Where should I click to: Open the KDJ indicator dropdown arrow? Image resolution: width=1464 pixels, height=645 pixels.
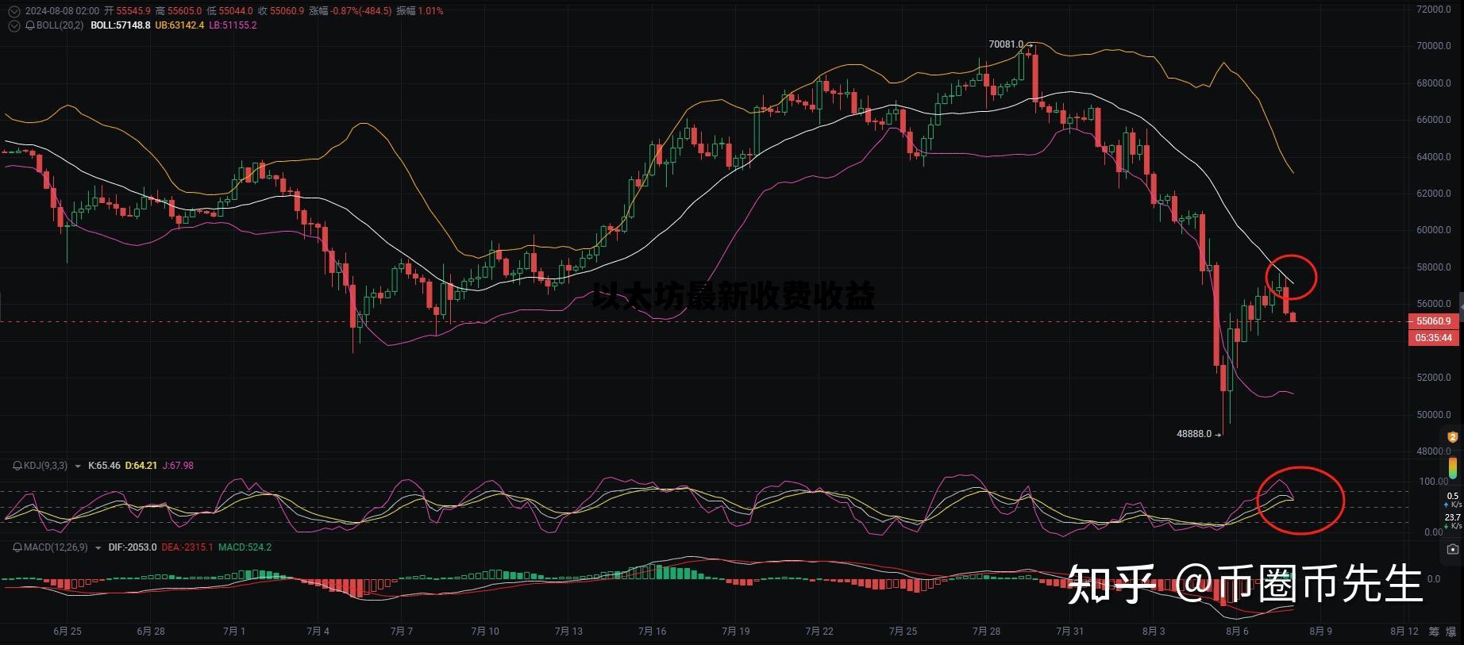78,466
